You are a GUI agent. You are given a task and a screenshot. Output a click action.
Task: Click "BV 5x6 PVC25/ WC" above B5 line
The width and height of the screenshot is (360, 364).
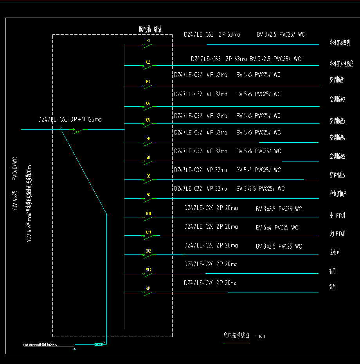click(x=258, y=116)
